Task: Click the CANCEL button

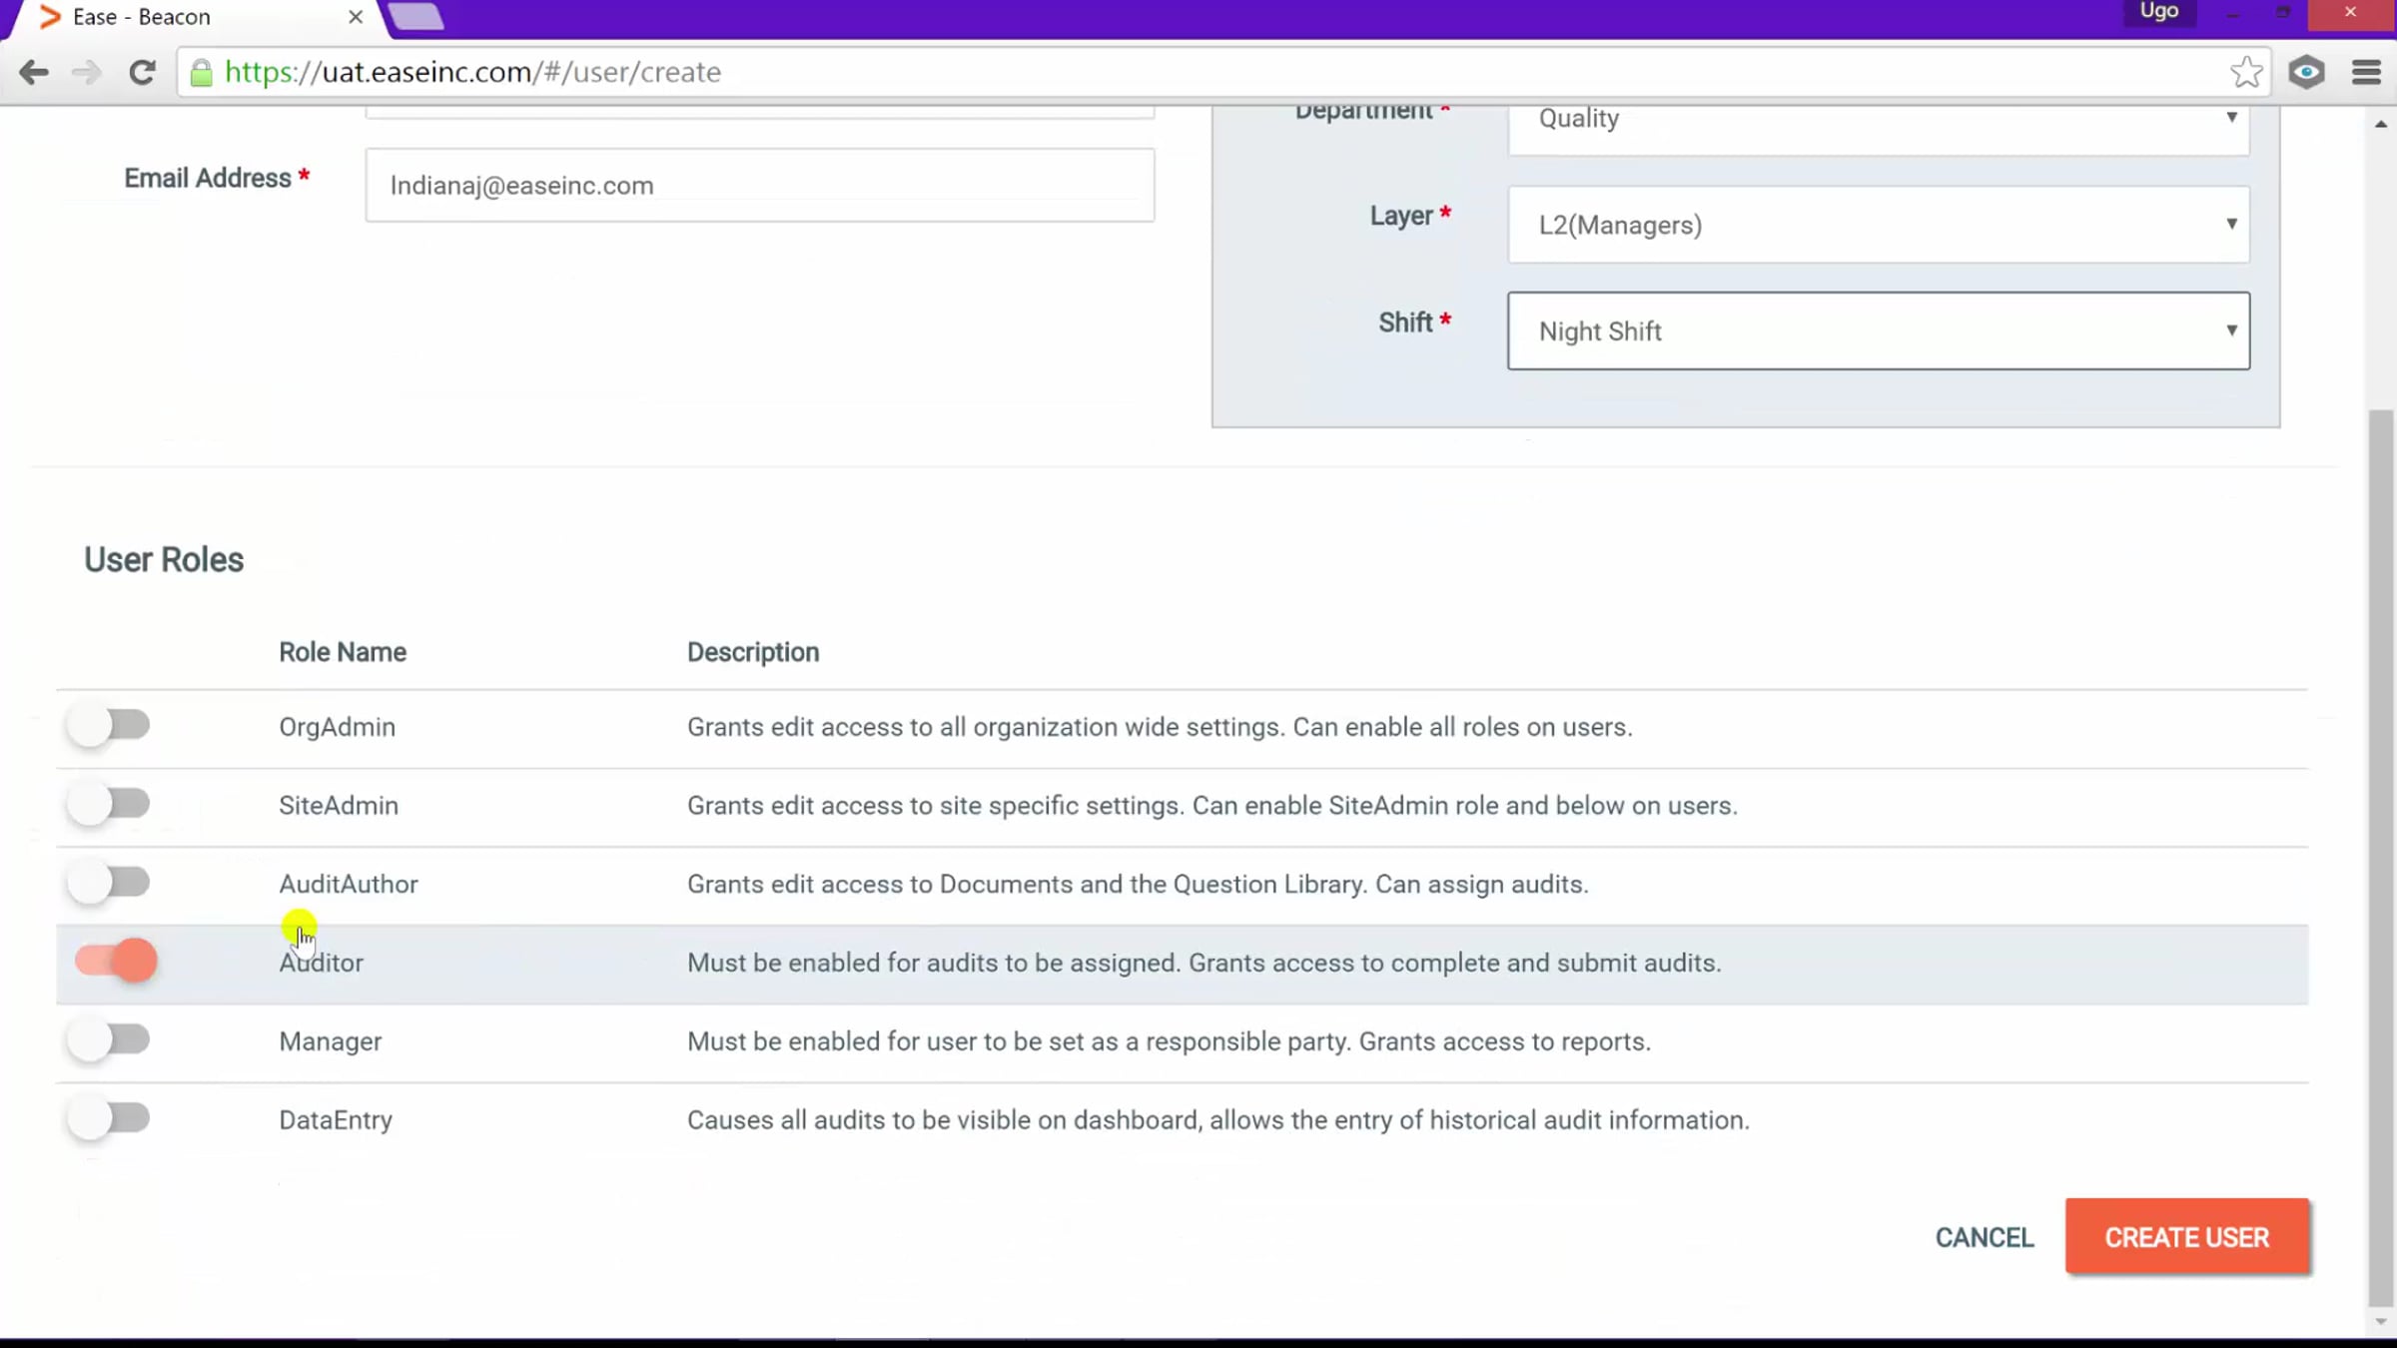Action: tap(1984, 1237)
